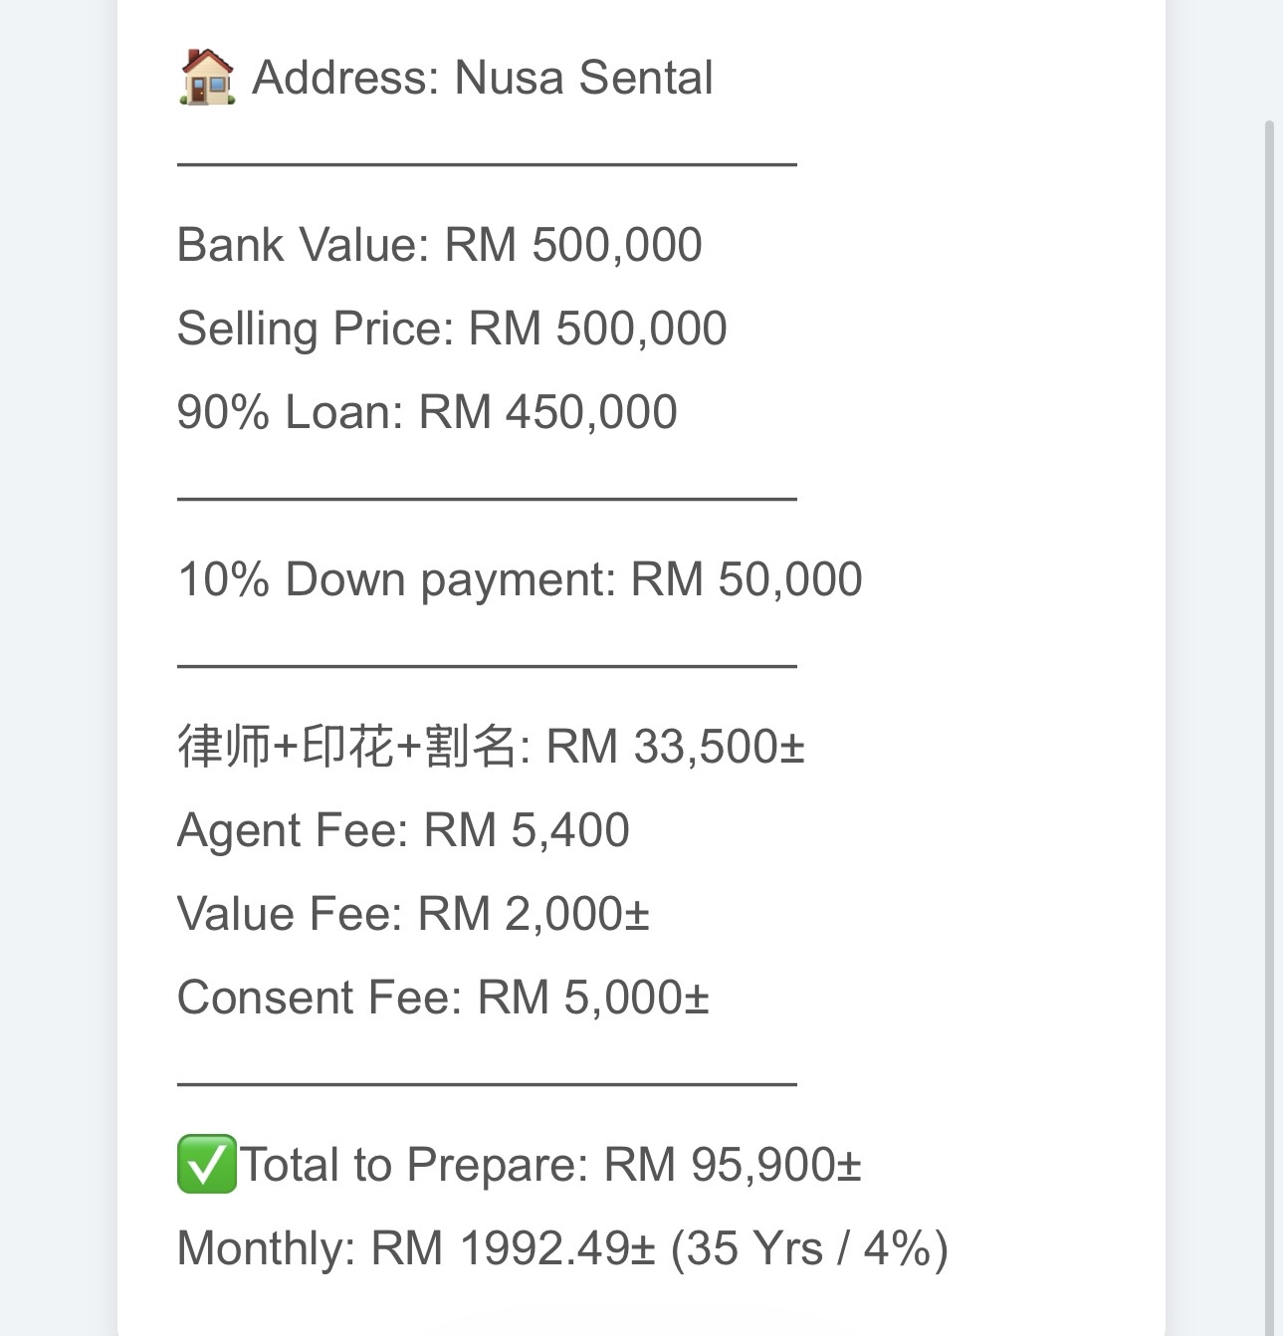The height and width of the screenshot is (1336, 1283).
Task: Select the Agent Fee RM 5,400 text
Action: click(402, 830)
